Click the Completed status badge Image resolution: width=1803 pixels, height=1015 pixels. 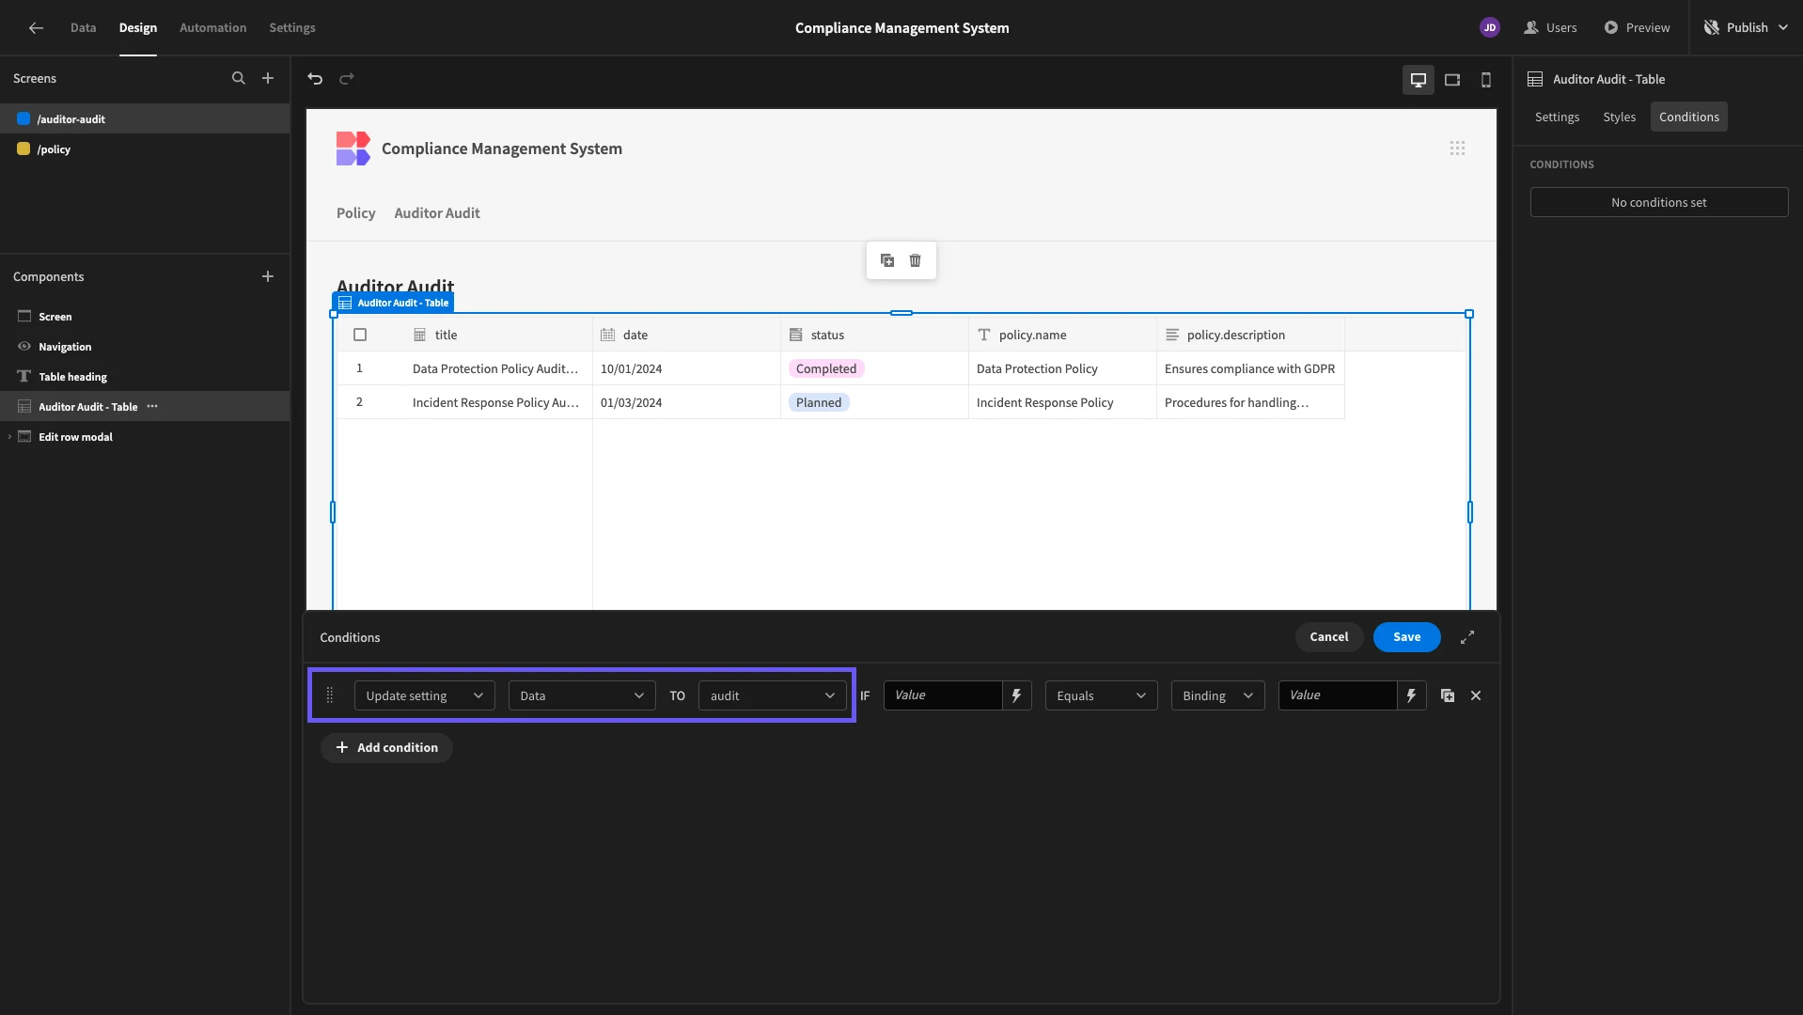pos(826,368)
